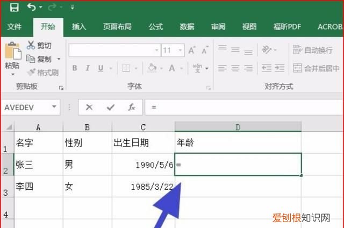Click the fx insert function icon

[x=131, y=108]
